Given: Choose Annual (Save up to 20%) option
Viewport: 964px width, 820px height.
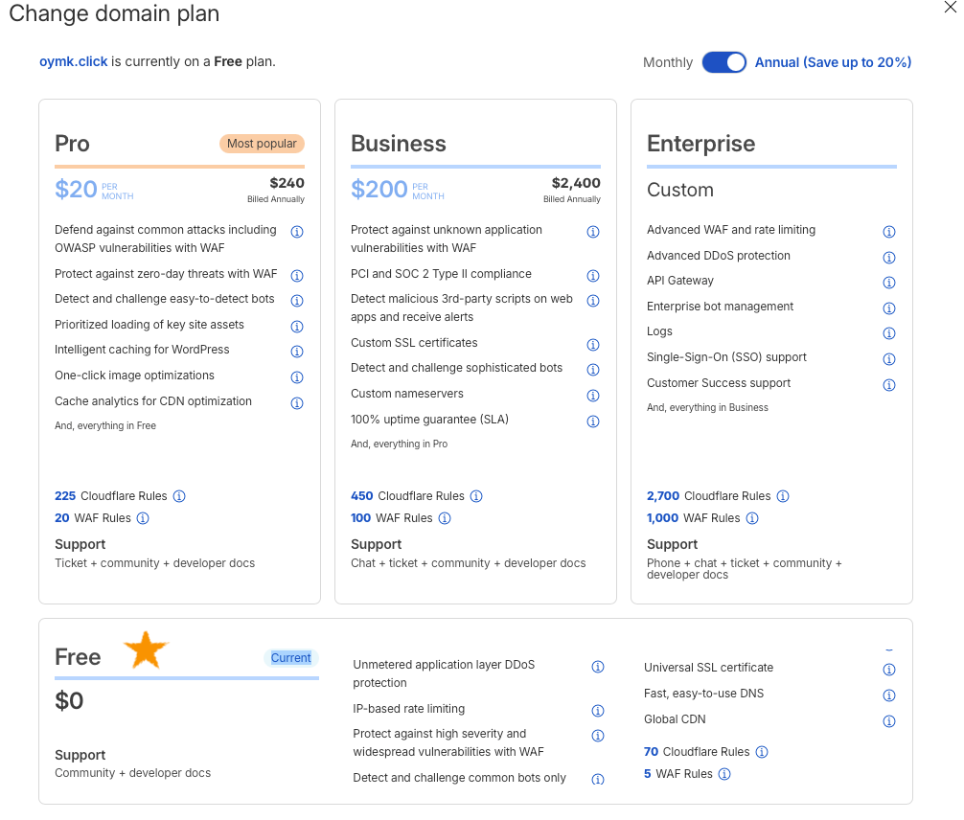Looking at the screenshot, I should (x=833, y=62).
